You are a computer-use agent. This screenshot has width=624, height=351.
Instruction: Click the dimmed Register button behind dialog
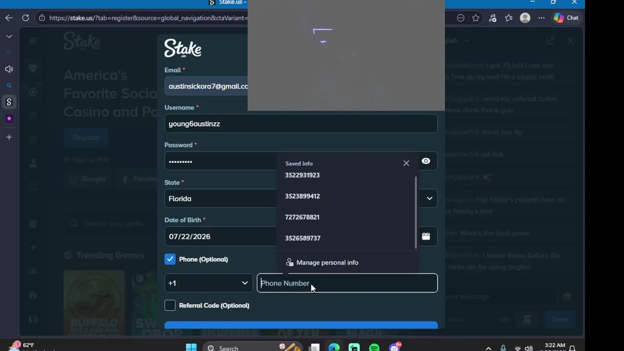86,137
